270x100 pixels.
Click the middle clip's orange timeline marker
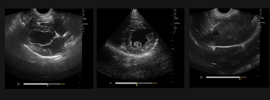[137, 85]
